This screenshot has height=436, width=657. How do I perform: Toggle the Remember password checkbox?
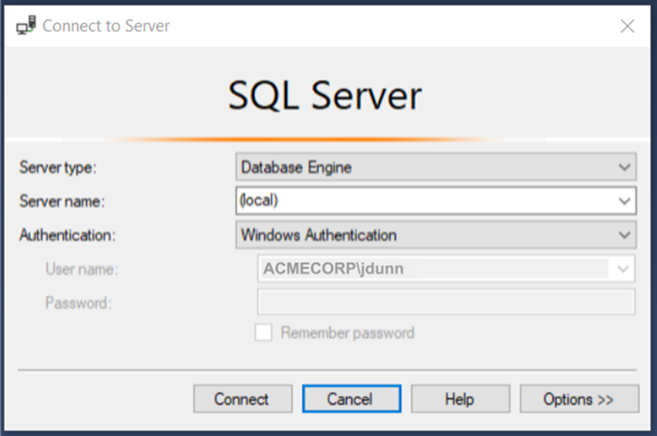(x=263, y=333)
